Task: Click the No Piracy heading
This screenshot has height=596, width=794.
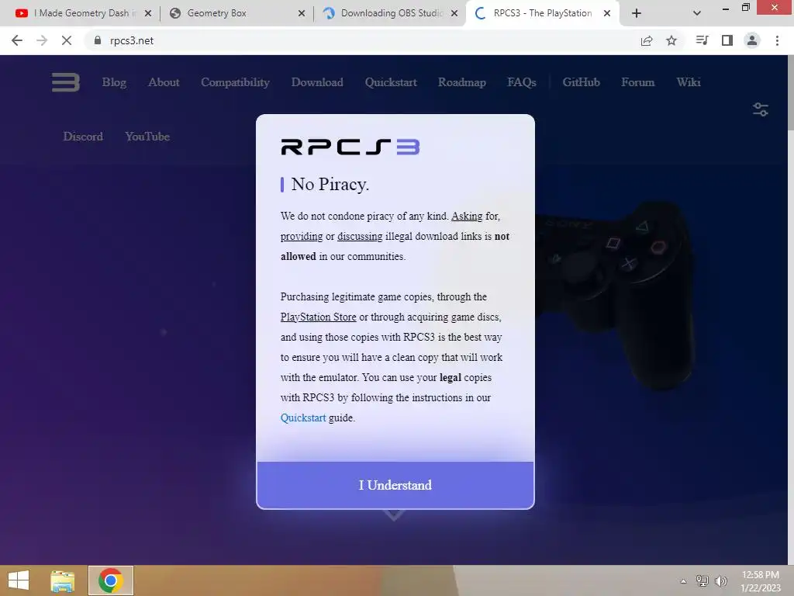Action: (x=330, y=185)
